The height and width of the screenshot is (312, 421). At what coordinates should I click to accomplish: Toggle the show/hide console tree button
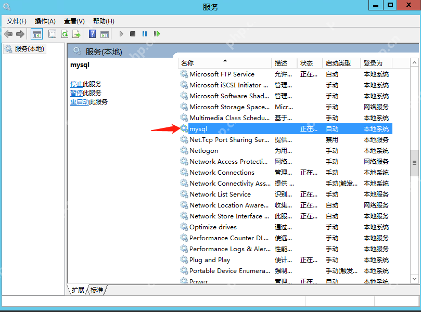(37, 34)
